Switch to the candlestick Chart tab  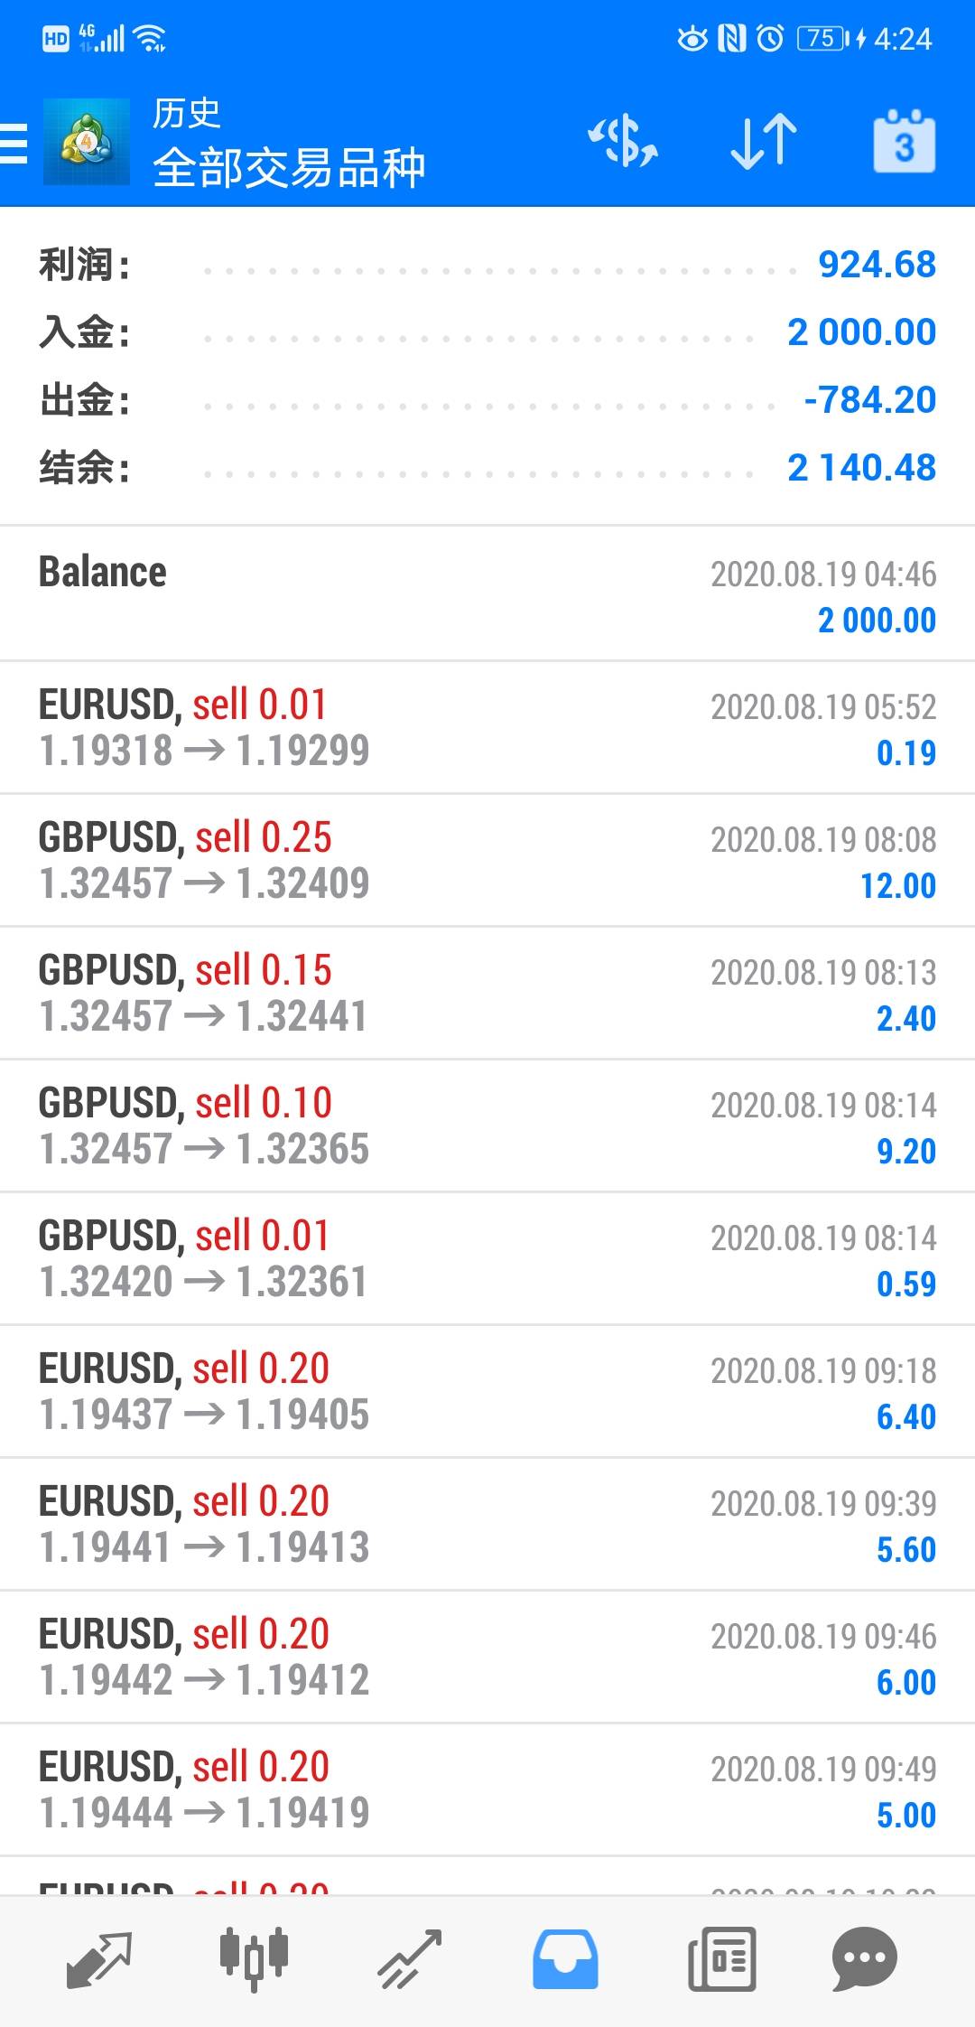point(254,1960)
